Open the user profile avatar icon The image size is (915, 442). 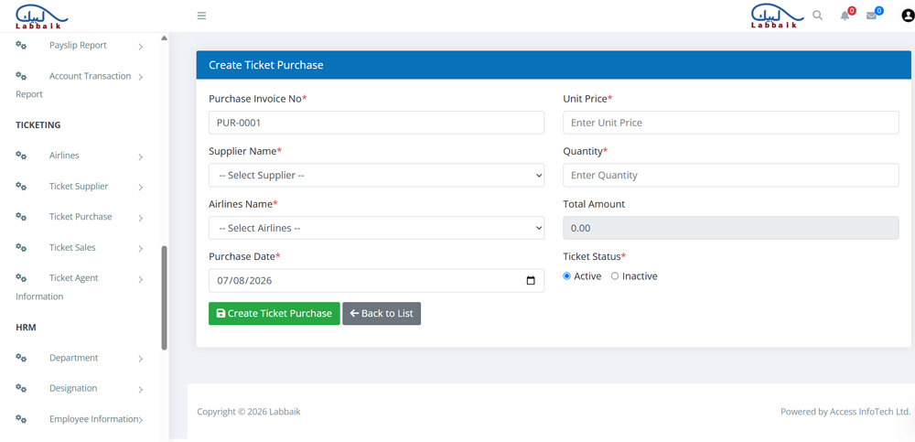[908, 16]
